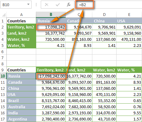Click cell with value 137,060.00 in row 4

[x=104, y=39]
